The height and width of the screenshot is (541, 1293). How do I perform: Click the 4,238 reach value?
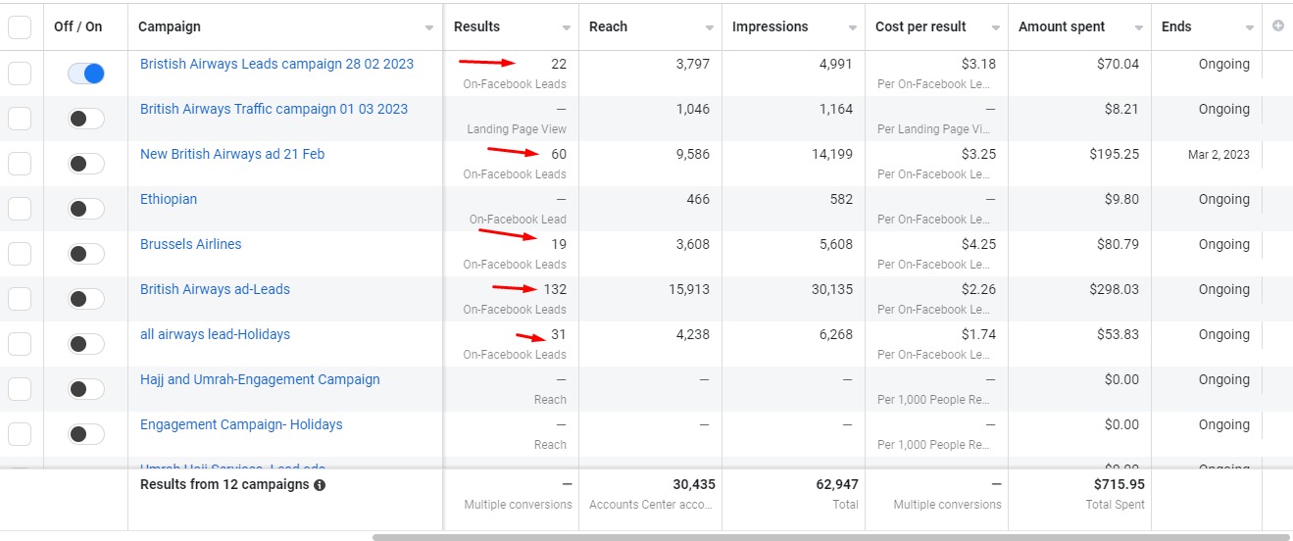pos(691,334)
